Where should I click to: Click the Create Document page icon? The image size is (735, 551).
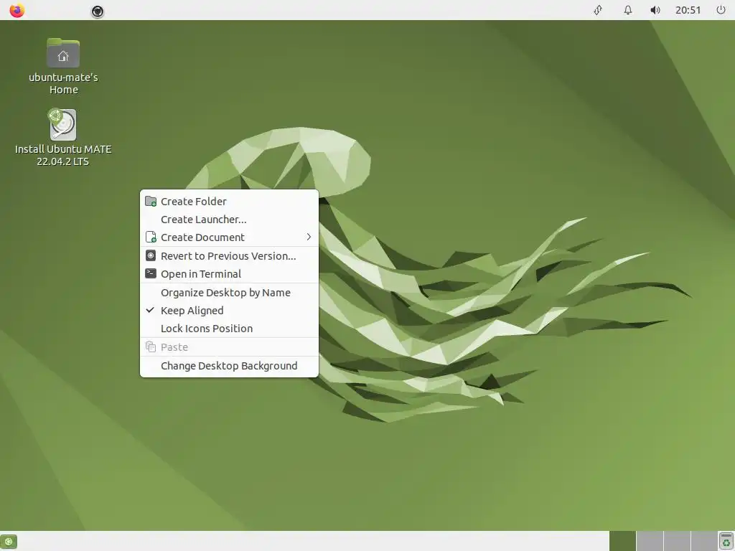(x=151, y=237)
